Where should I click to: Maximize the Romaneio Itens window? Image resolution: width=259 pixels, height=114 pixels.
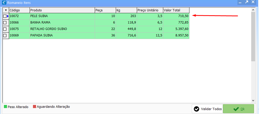click(x=246, y=2)
